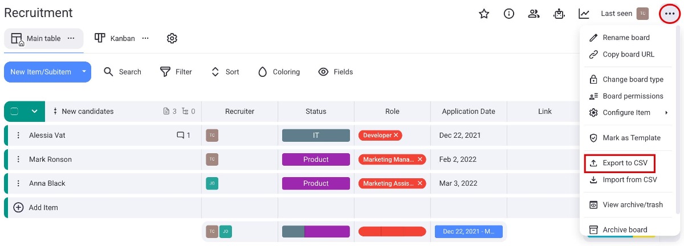Screen dimensions: 684x246
Task: Switch to the Kanban view
Action: 115,38
